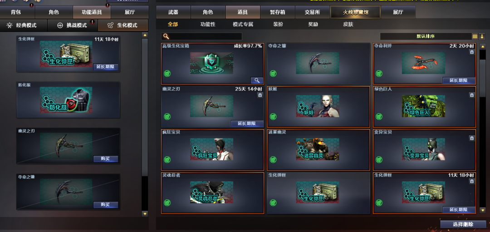Viewport: 490px width, 232px height.
Task: Click the 选择删除 button
Action: click(463, 224)
